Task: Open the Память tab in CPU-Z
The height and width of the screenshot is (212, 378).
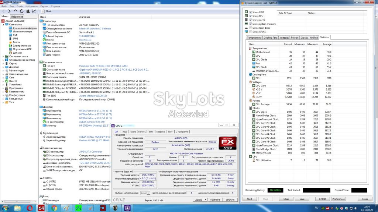Action: (x=142, y=132)
